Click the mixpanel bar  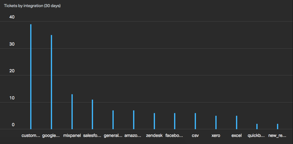[x=72, y=112]
